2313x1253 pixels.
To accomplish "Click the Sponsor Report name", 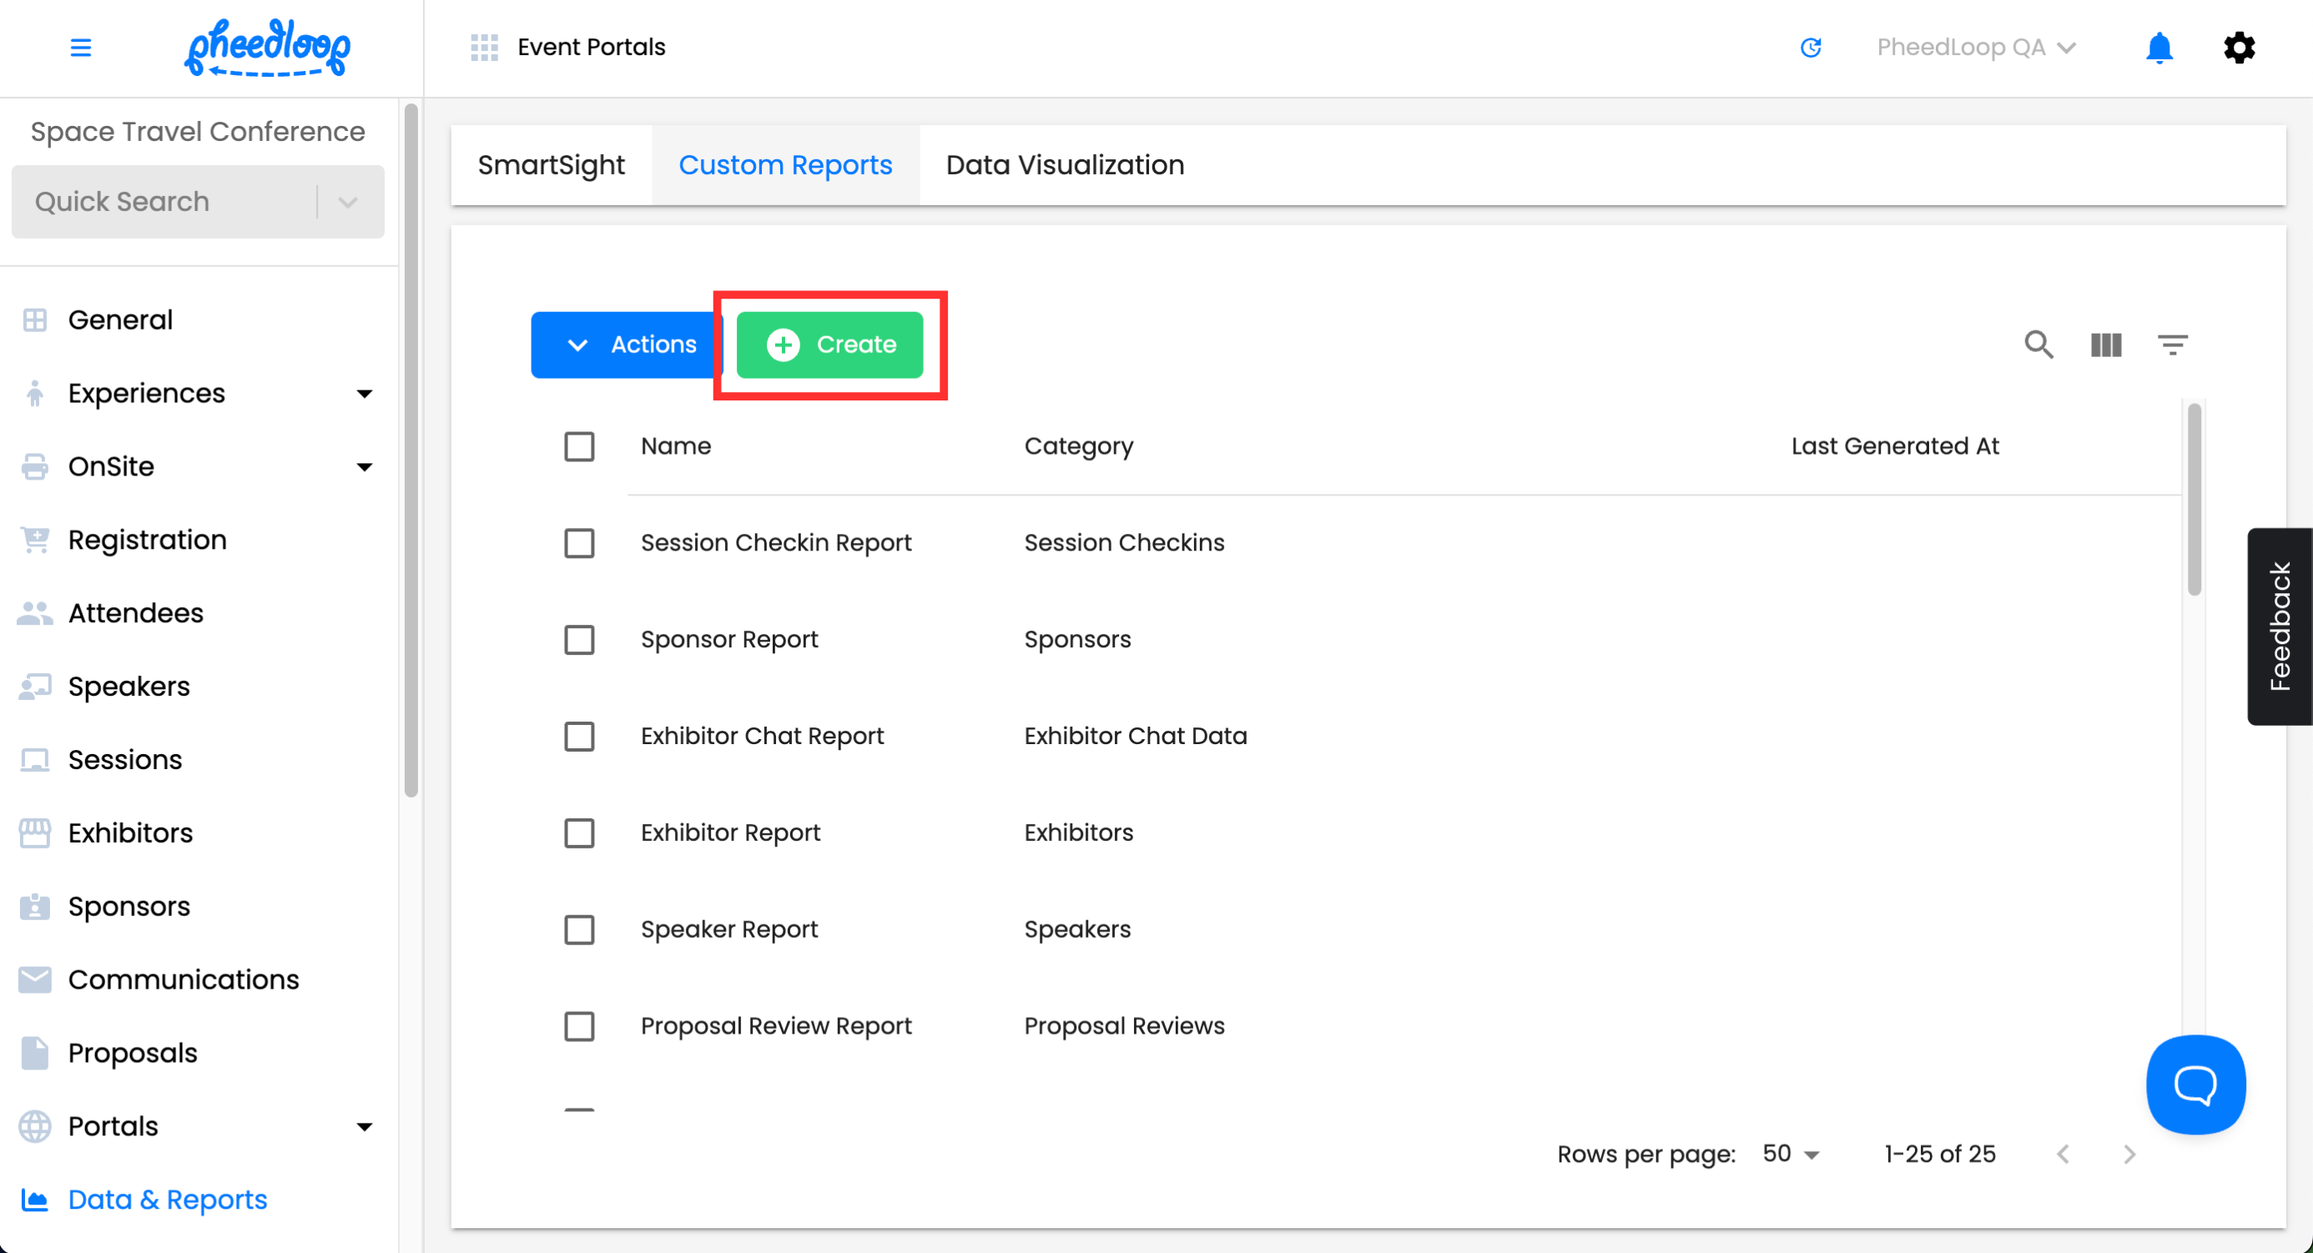I will click(x=729, y=640).
